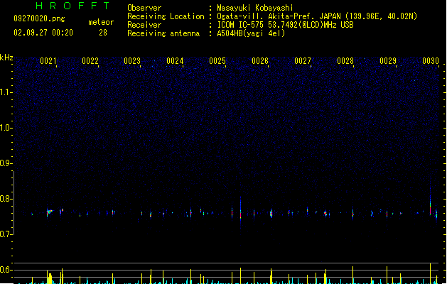Click the meteor count 28
The height and width of the screenshot is (284, 447).
(103, 33)
